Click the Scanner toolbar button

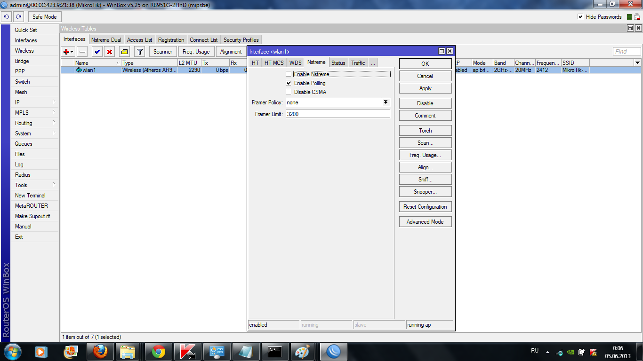pyautogui.click(x=163, y=52)
